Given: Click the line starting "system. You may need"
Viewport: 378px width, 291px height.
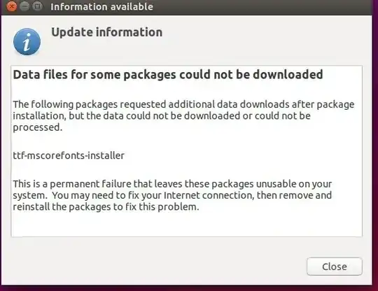Looking at the screenshot, I should point(172,195).
